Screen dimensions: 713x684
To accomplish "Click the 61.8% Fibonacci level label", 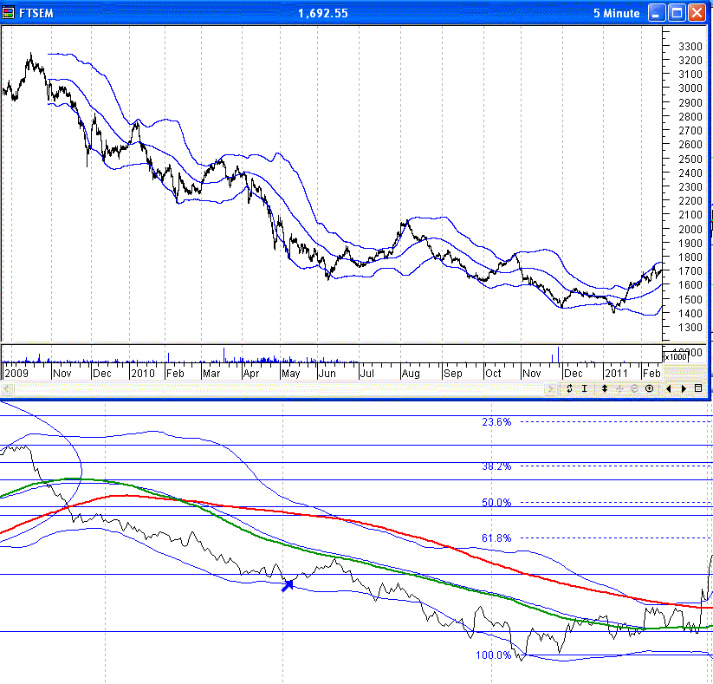I will coord(496,538).
